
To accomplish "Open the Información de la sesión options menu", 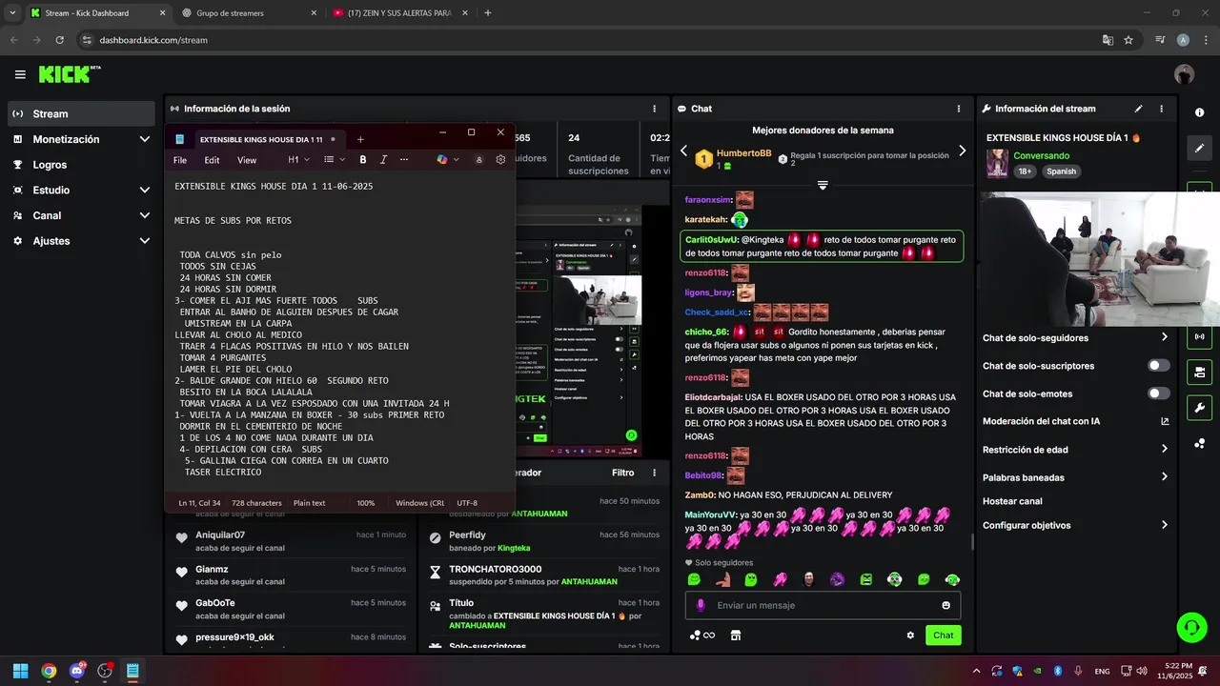I will click(x=654, y=109).
